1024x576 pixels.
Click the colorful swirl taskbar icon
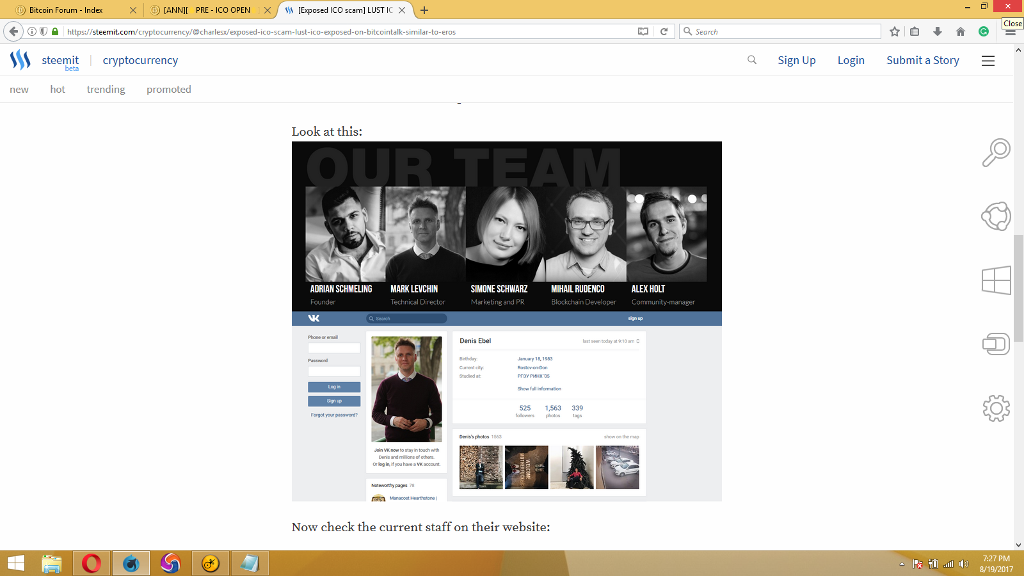(x=171, y=563)
